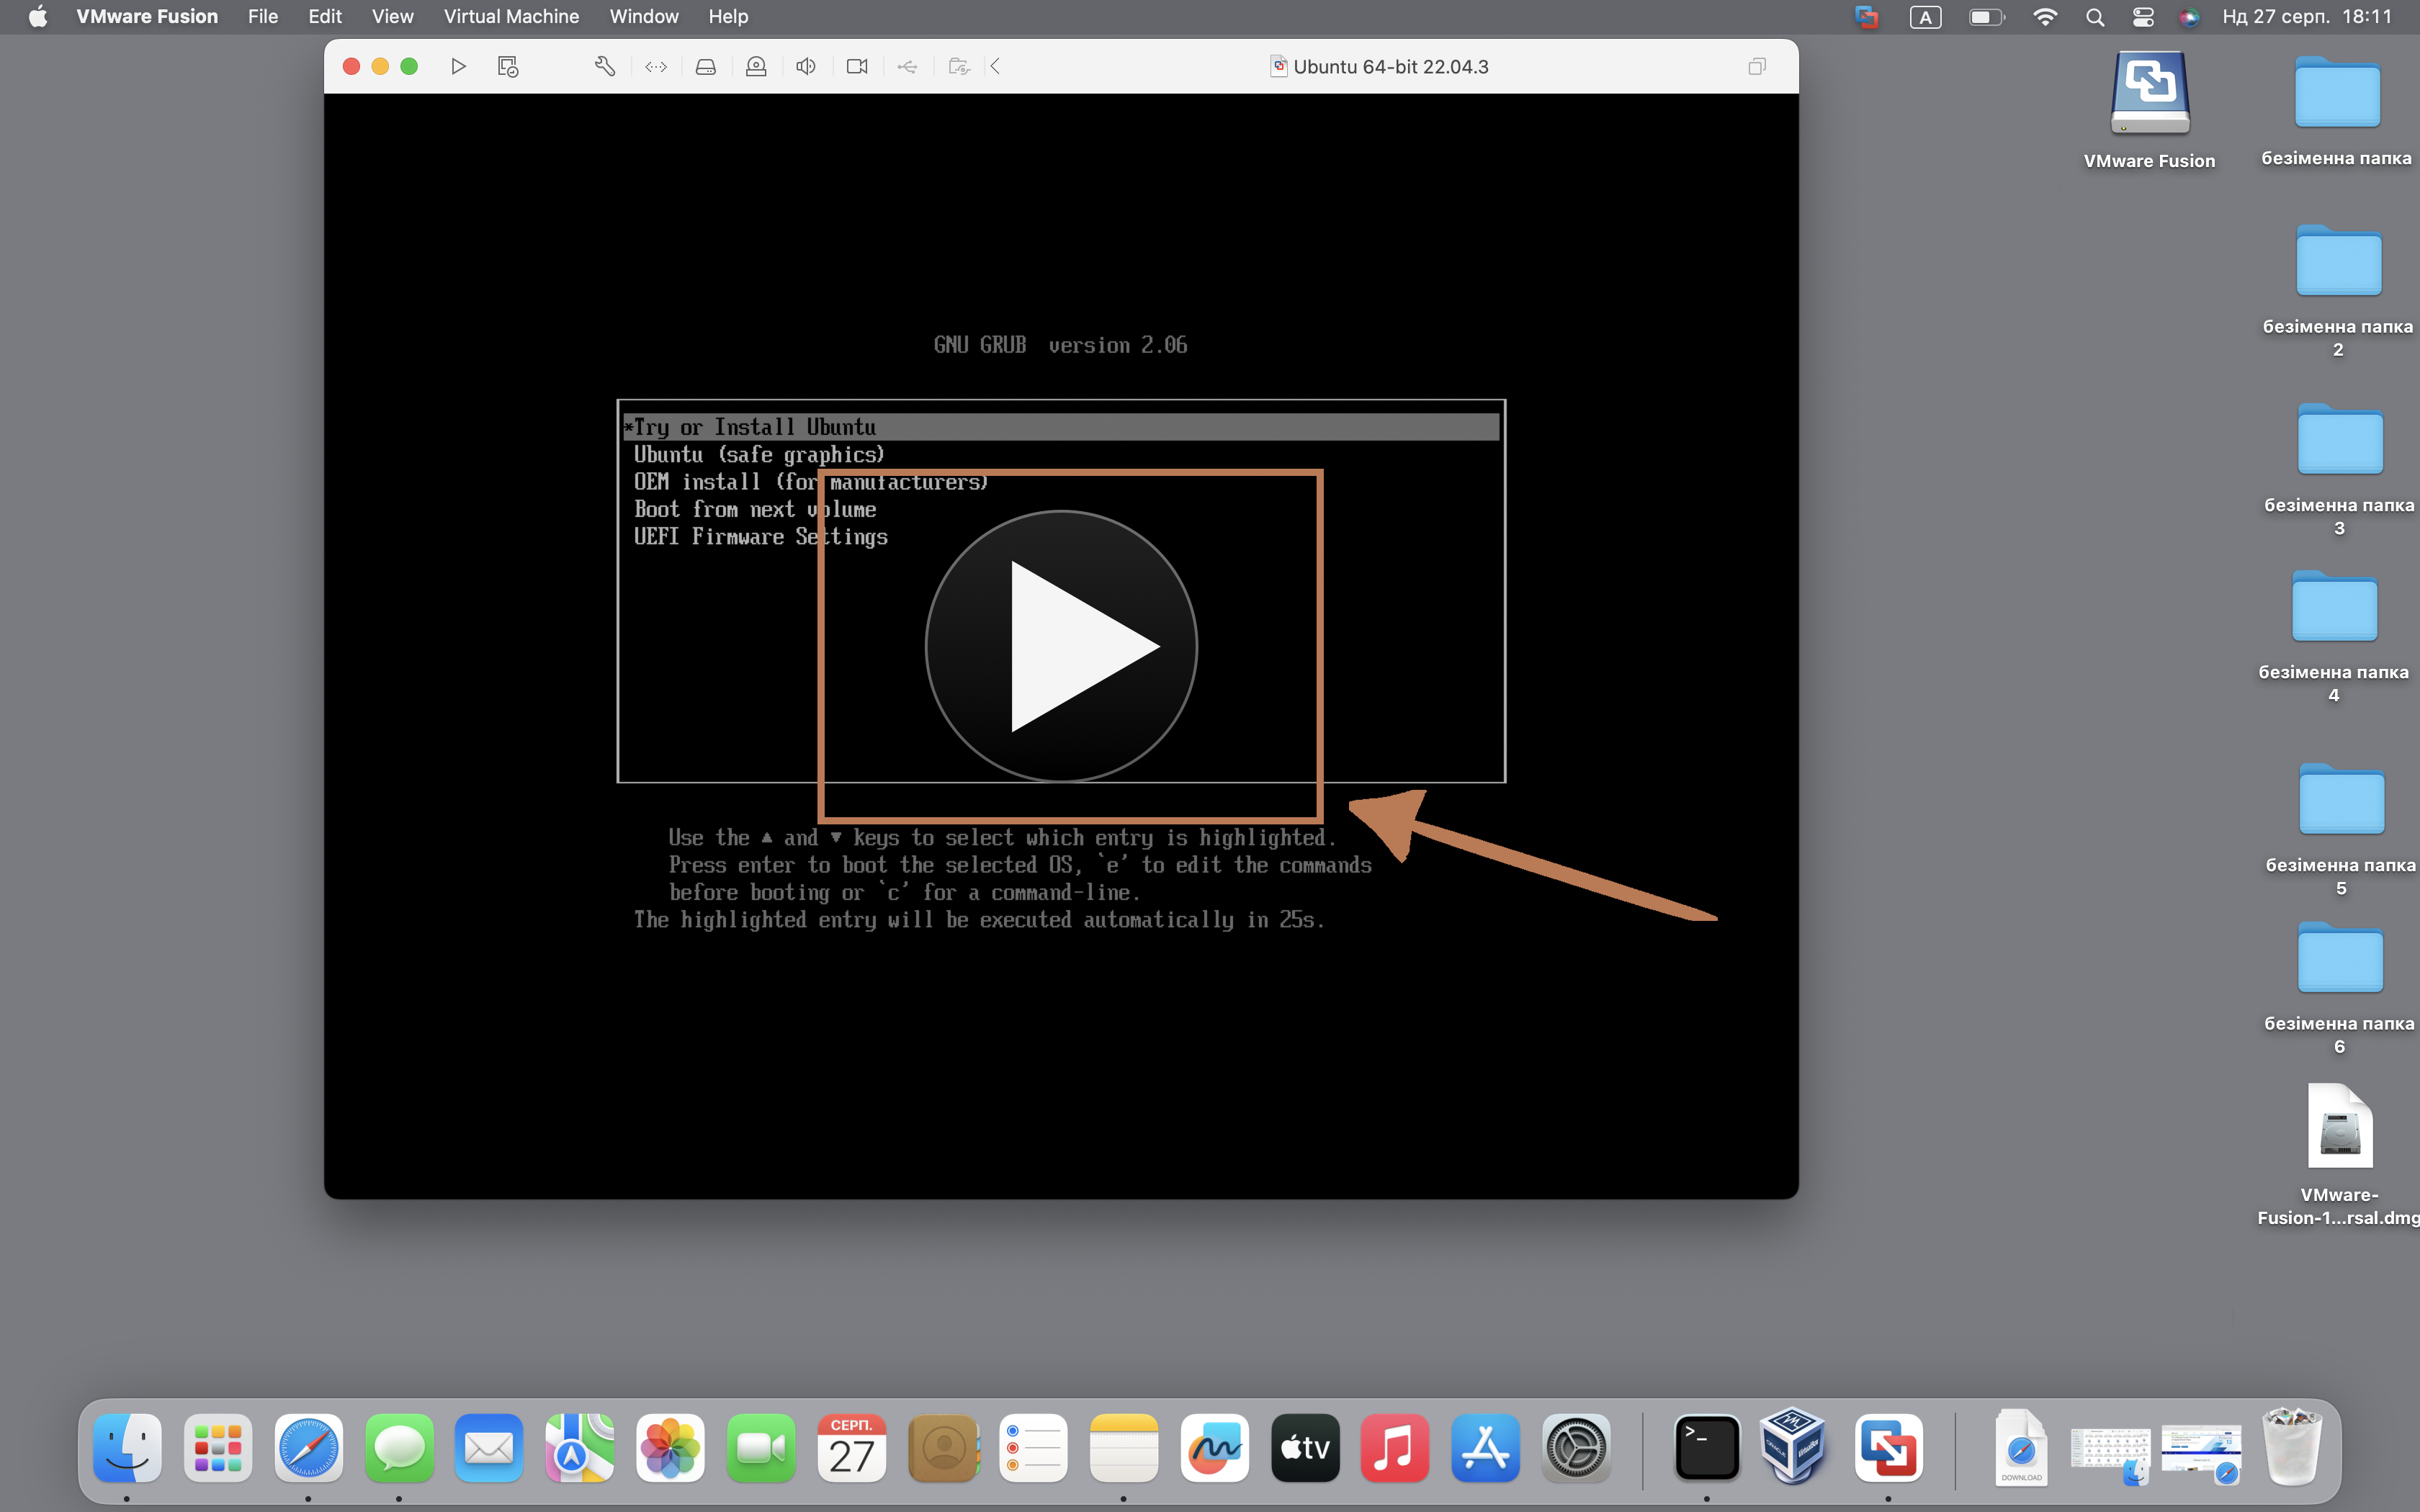Open the Trash in the Dock
This screenshot has width=2420, height=1512.
point(2292,1446)
